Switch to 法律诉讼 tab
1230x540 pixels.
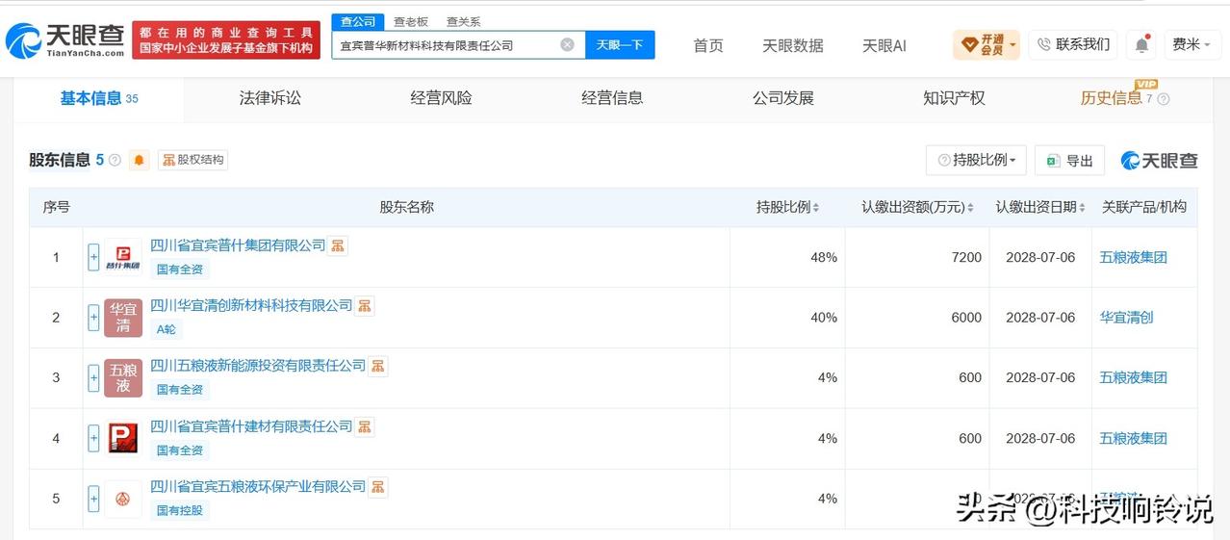[x=270, y=98]
